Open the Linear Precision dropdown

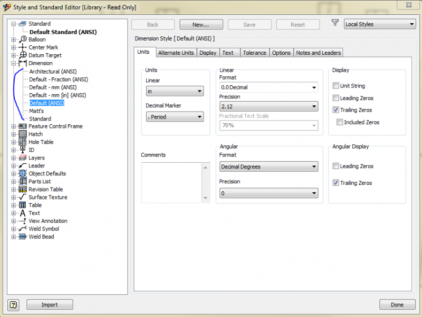tap(268, 107)
